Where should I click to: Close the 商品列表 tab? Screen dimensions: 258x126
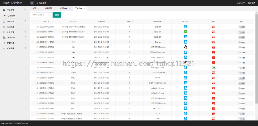point(69,9)
